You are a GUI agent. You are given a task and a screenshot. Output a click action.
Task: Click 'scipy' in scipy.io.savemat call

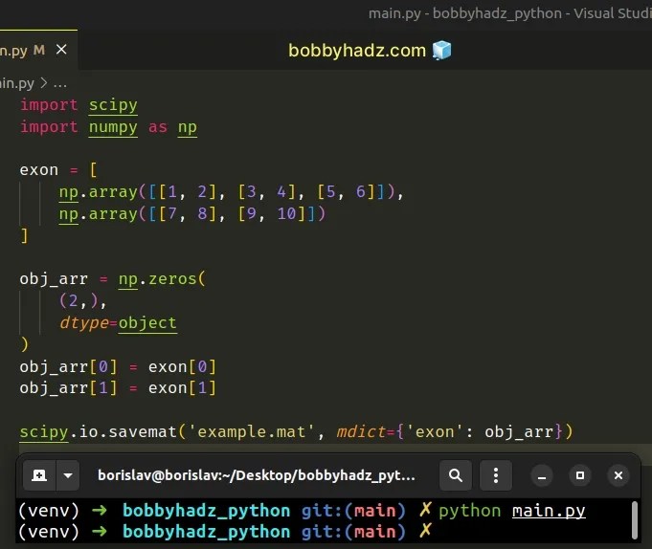click(44, 432)
